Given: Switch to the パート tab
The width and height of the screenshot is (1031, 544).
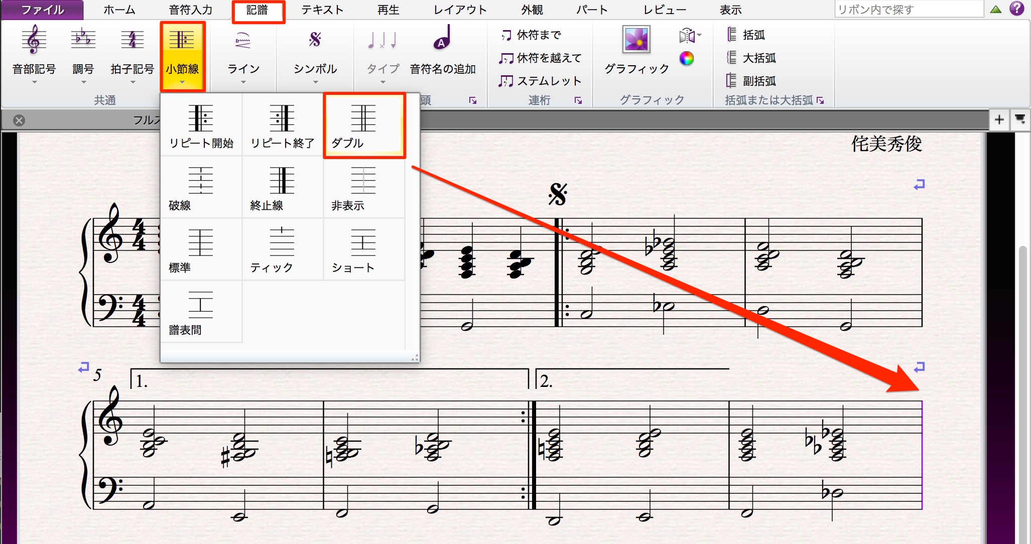Looking at the screenshot, I should click(x=592, y=10).
